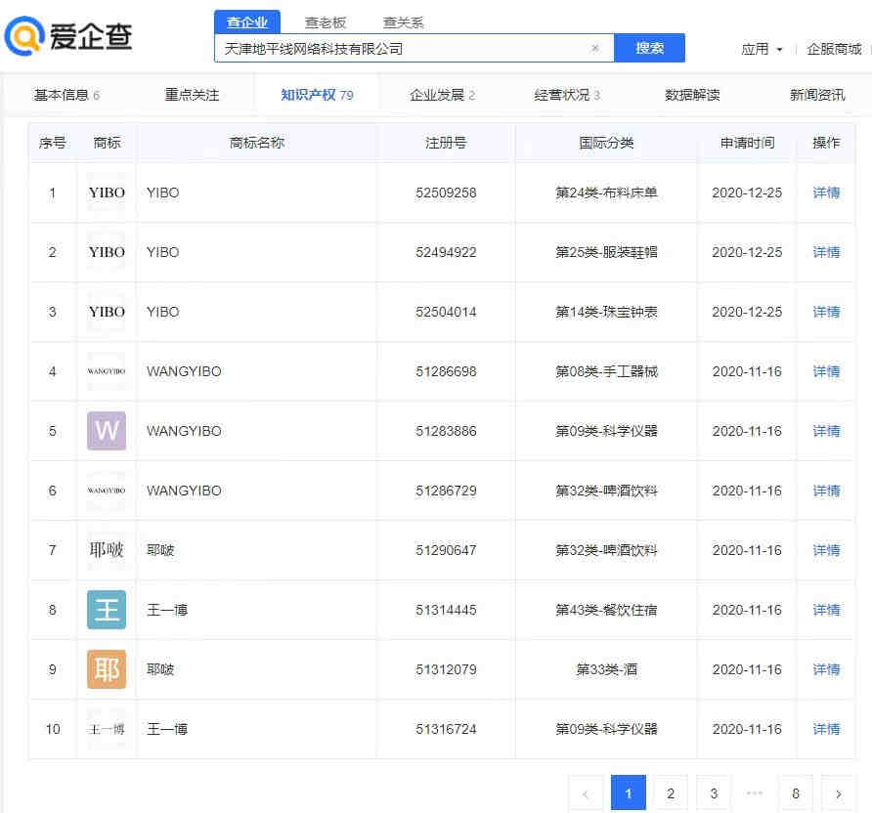Viewport: 872px width, 813px height.
Task: Open the 王一博 trademark thumbnail in row 10
Action: tap(107, 729)
